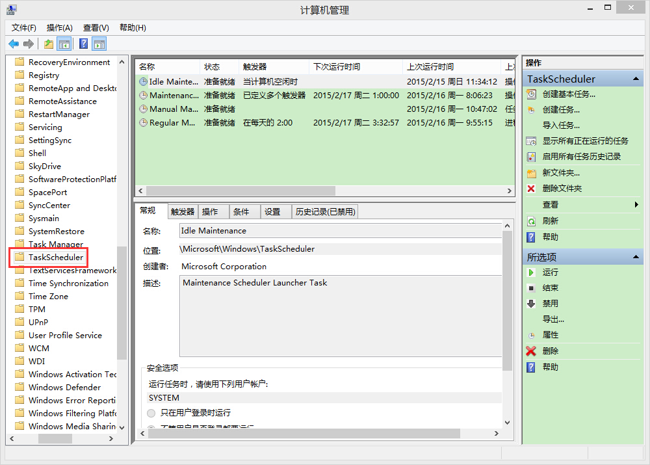Viewport: 650px width, 465px height.
Task: Open the 操作(A) menu
Action: [x=59, y=27]
